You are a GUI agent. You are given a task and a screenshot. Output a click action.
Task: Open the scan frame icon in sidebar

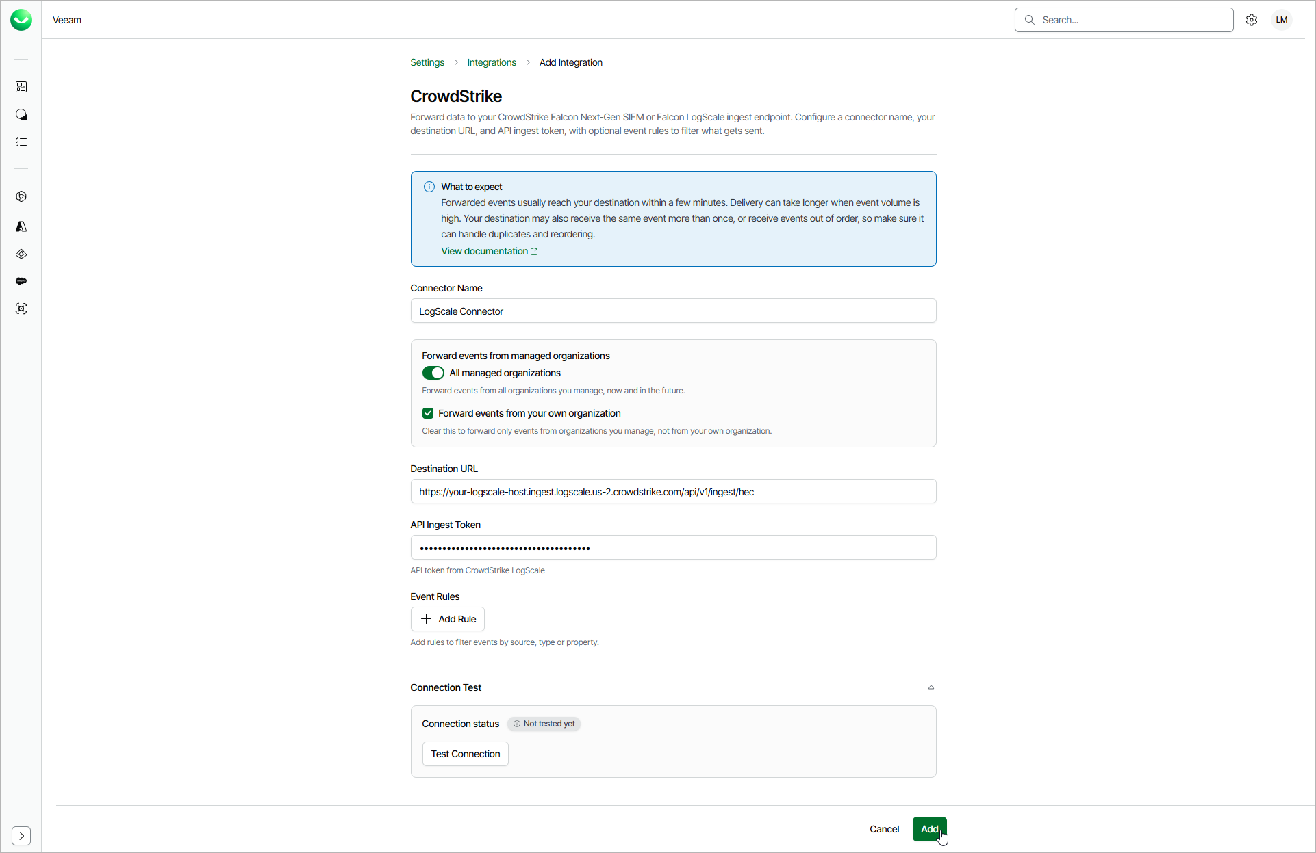(x=21, y=309)
